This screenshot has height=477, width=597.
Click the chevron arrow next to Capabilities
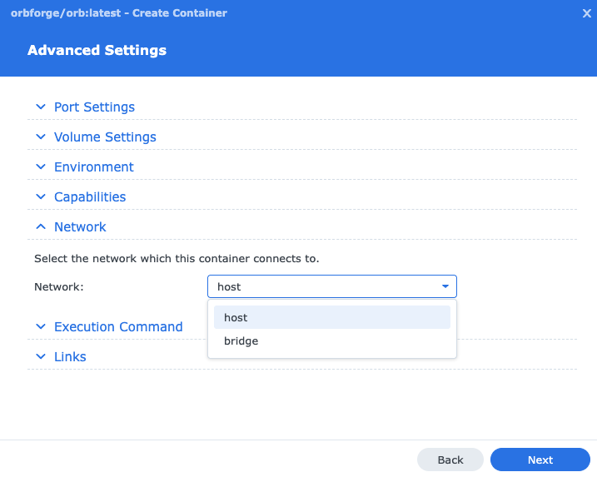pos(40,197)
